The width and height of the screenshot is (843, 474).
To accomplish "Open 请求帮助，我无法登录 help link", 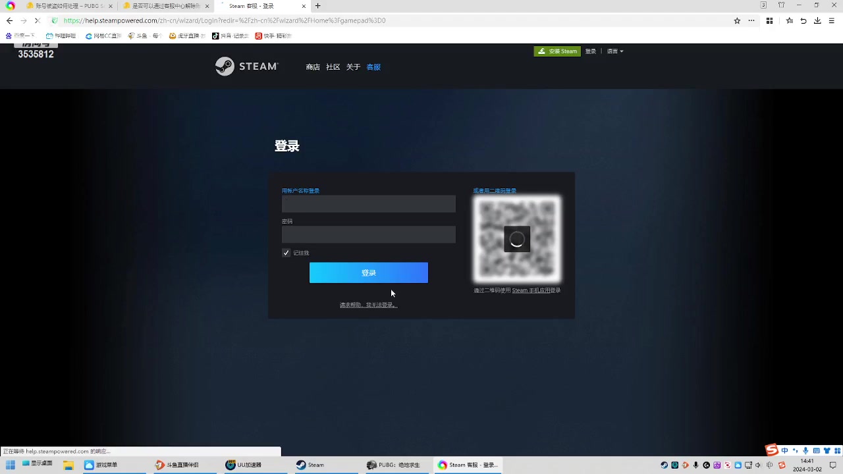I will 369,305.
